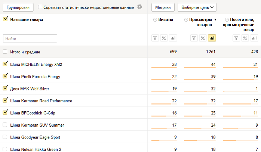Disable highlighted chart icon under Просмотры товаров
The width and height of the screenshot is (261, 152).
[x=212, y=38]
